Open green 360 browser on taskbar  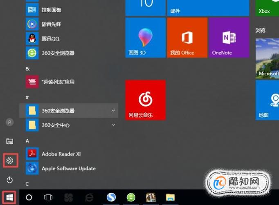pos(131,197)
